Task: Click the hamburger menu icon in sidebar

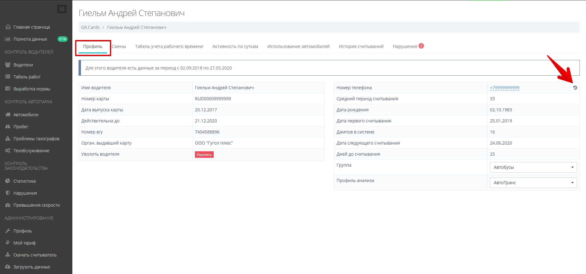Action: (62, 9)
